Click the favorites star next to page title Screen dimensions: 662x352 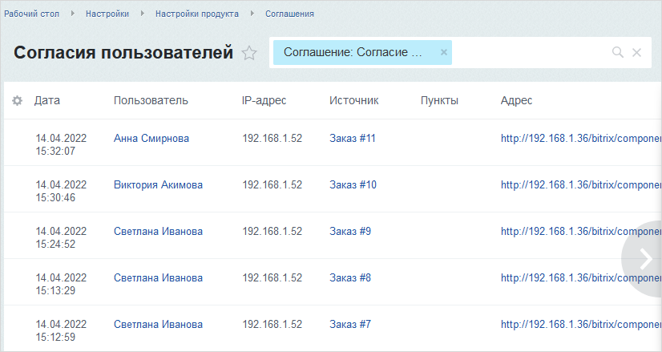tap(249, 54)
